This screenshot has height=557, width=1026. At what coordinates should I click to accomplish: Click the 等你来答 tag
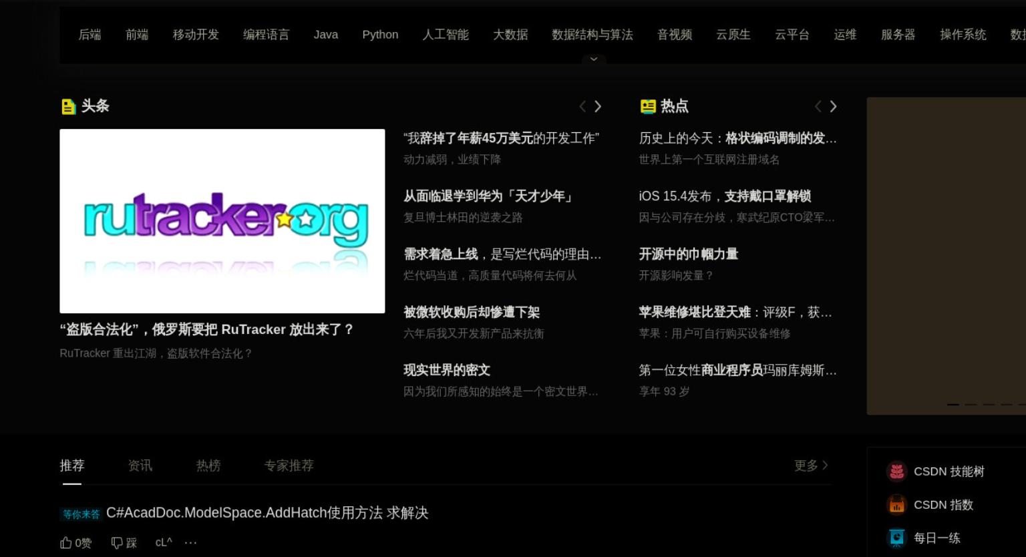tap(81, 514)
